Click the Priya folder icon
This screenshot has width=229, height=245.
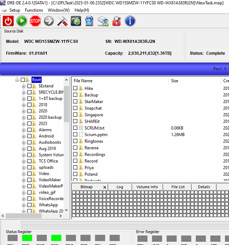tap(81, 168)
